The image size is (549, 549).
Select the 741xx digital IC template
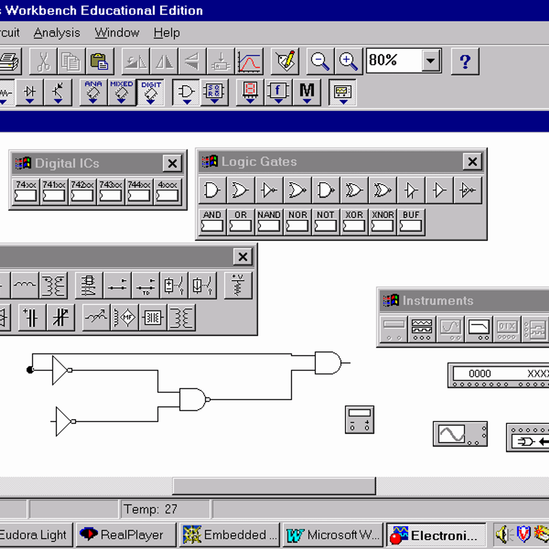(54, 191)
